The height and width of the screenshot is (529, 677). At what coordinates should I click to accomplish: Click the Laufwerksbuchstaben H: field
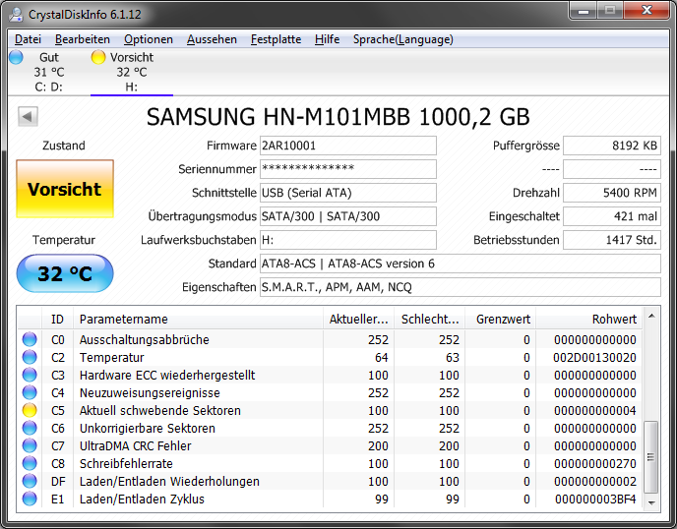(347, 240)
